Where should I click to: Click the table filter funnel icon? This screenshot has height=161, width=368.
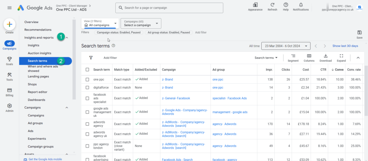click(x=91, y=58)
